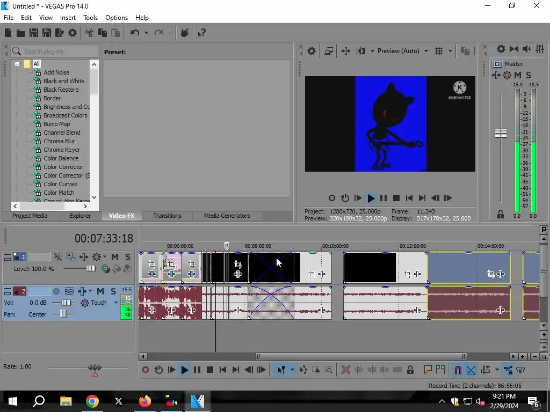Open track 1 FX gear dropdown arrow
The width and height of the screenshot is (550, 412).
coord(105,257)
